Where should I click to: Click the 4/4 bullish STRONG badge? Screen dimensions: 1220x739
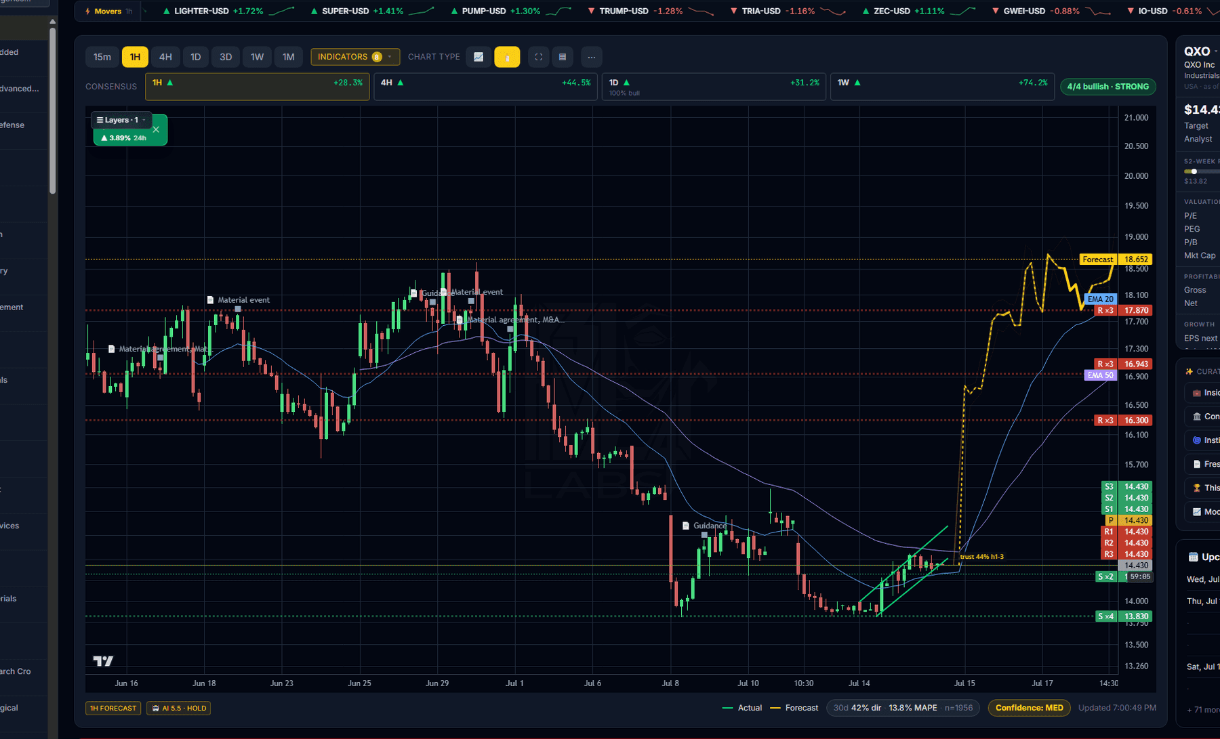coord(1108,87)
